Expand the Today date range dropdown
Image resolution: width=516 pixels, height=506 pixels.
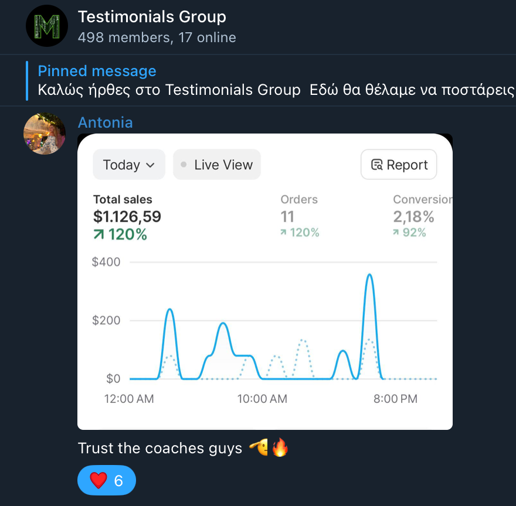(128, 165)
